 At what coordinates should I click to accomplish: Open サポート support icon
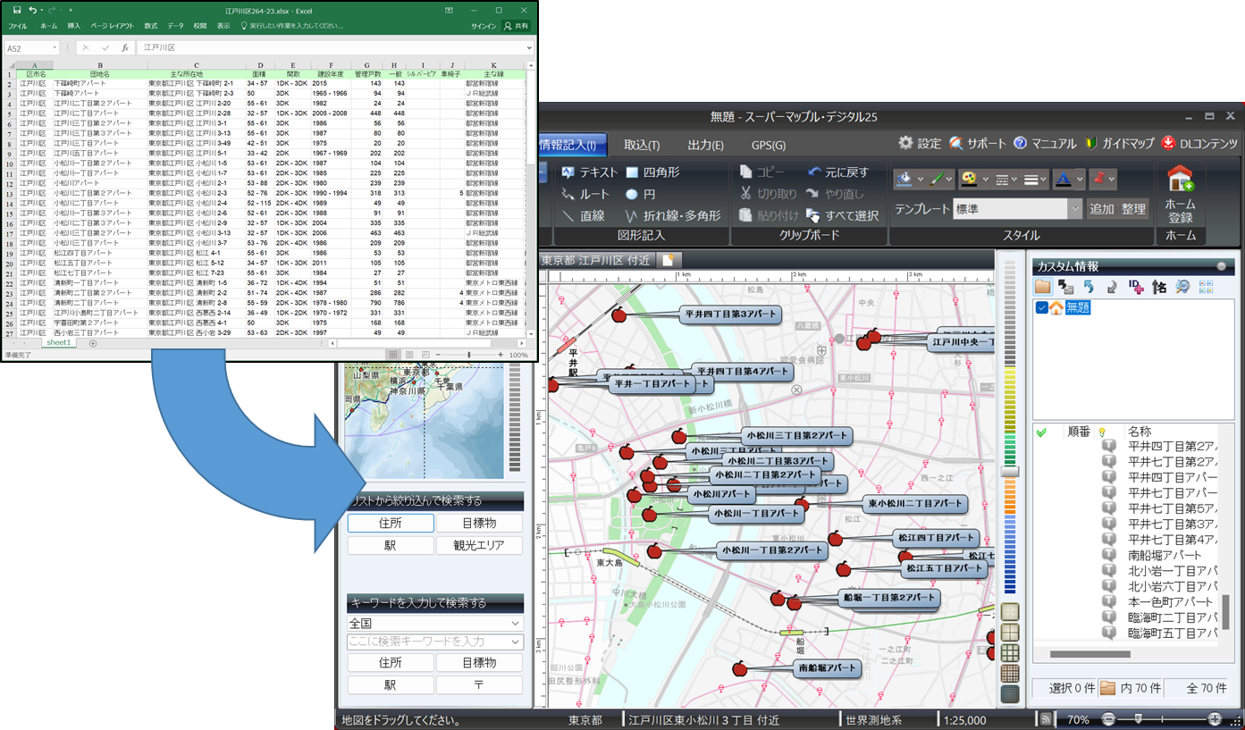click(x=978, y=144)
